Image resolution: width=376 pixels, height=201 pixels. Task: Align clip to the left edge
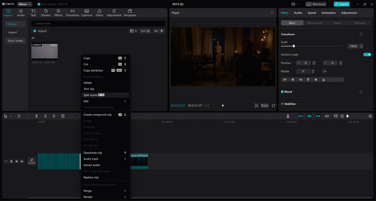coord(285,80)
